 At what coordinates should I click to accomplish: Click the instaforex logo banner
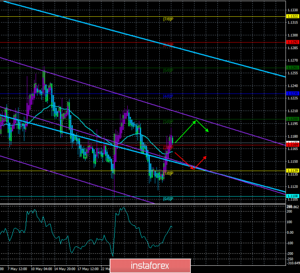pos(150,266)
